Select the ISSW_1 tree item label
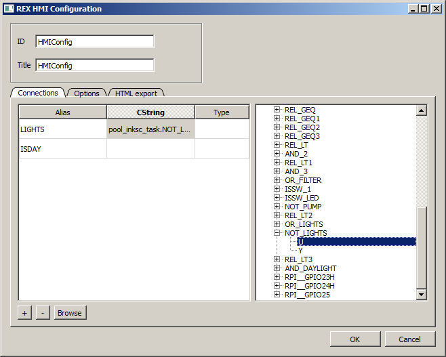Viewport: 446px width, 357px height. [298, 189]
